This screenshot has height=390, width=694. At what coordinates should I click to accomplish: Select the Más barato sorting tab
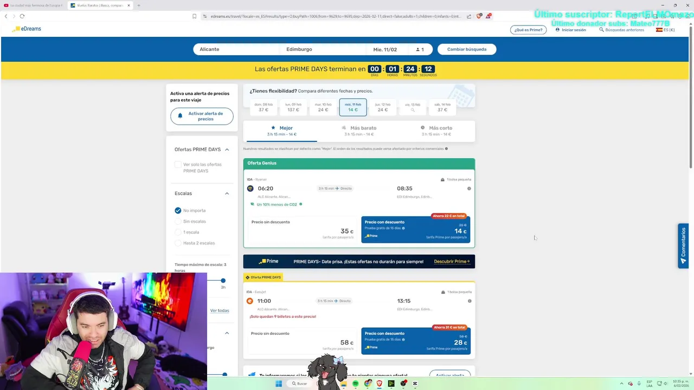[x=359, y=131]
